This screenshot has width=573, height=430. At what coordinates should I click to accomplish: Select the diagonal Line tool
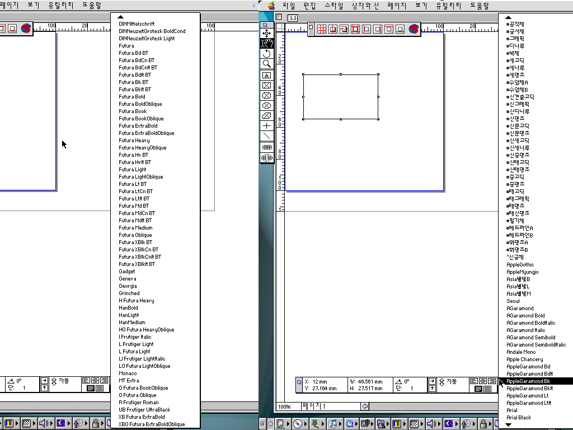pos(267,136)
